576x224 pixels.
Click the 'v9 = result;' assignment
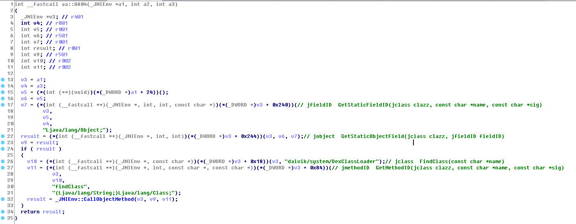[40, 143]
